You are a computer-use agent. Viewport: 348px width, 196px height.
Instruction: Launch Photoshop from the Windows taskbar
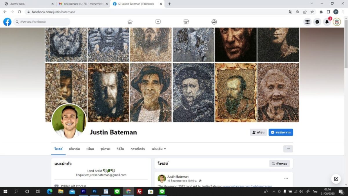(95, 192)
